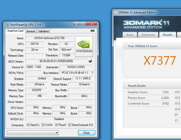Click the Subvendor field NVIDIA (10DE)

point(76,67)
